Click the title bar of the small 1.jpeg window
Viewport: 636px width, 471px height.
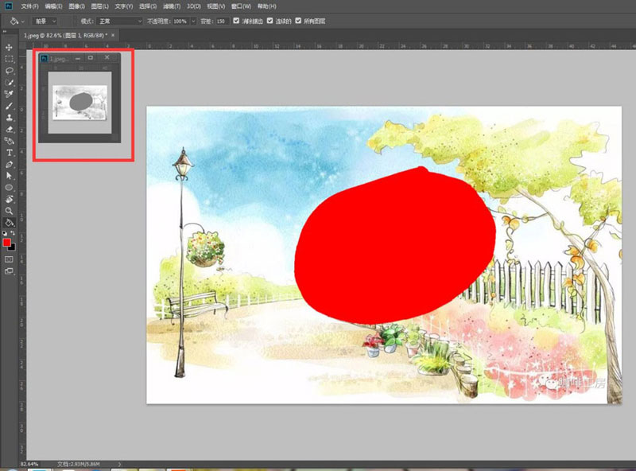point(79,58)
